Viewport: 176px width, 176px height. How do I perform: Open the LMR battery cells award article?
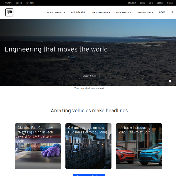point(38,146)
